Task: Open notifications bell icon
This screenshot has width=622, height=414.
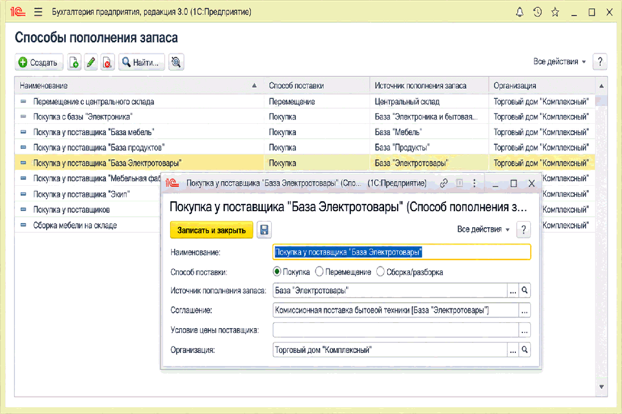Action: 520,12
